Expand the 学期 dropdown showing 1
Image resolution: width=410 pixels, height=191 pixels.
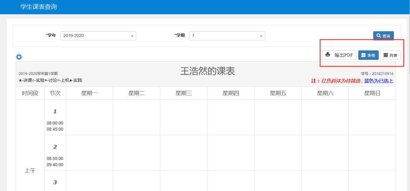pyautogui.click(x=227, y=36)
